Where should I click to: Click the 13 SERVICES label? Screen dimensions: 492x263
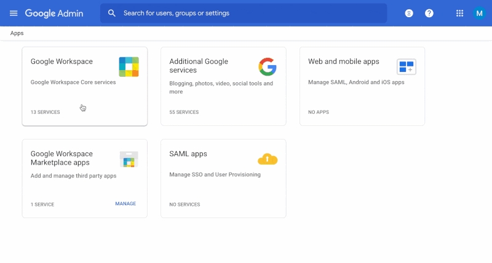point(45,112)
